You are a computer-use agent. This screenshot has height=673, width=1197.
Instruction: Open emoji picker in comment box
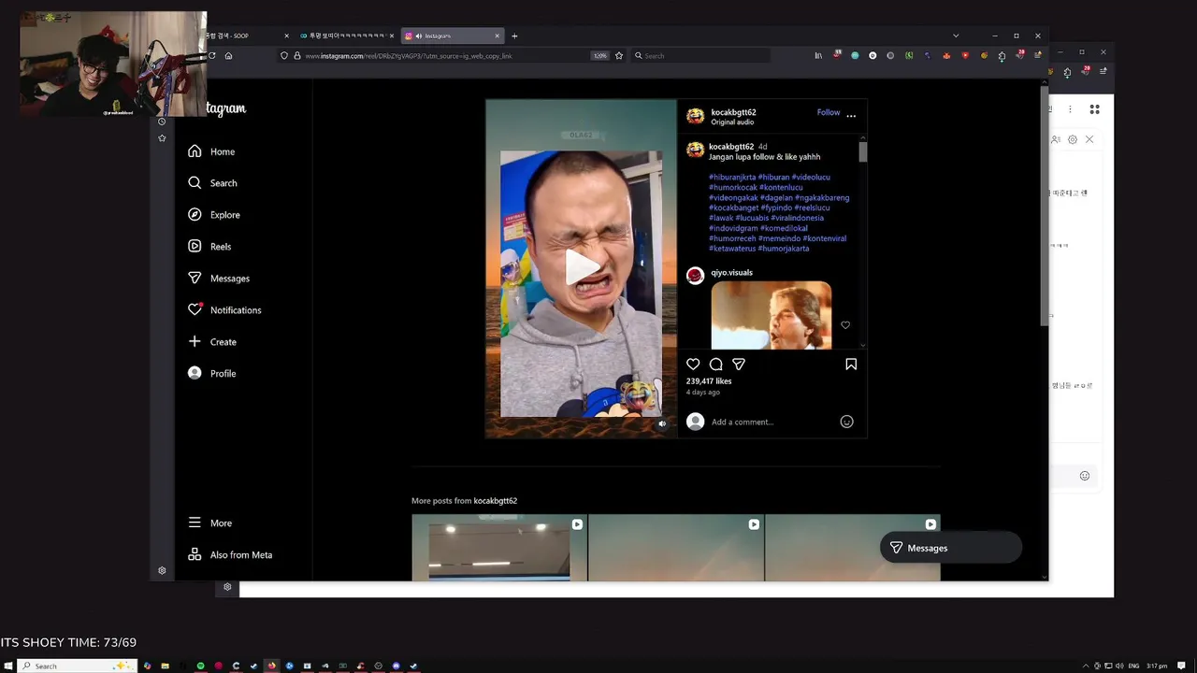pyautogui.click(x=846, y=422)
